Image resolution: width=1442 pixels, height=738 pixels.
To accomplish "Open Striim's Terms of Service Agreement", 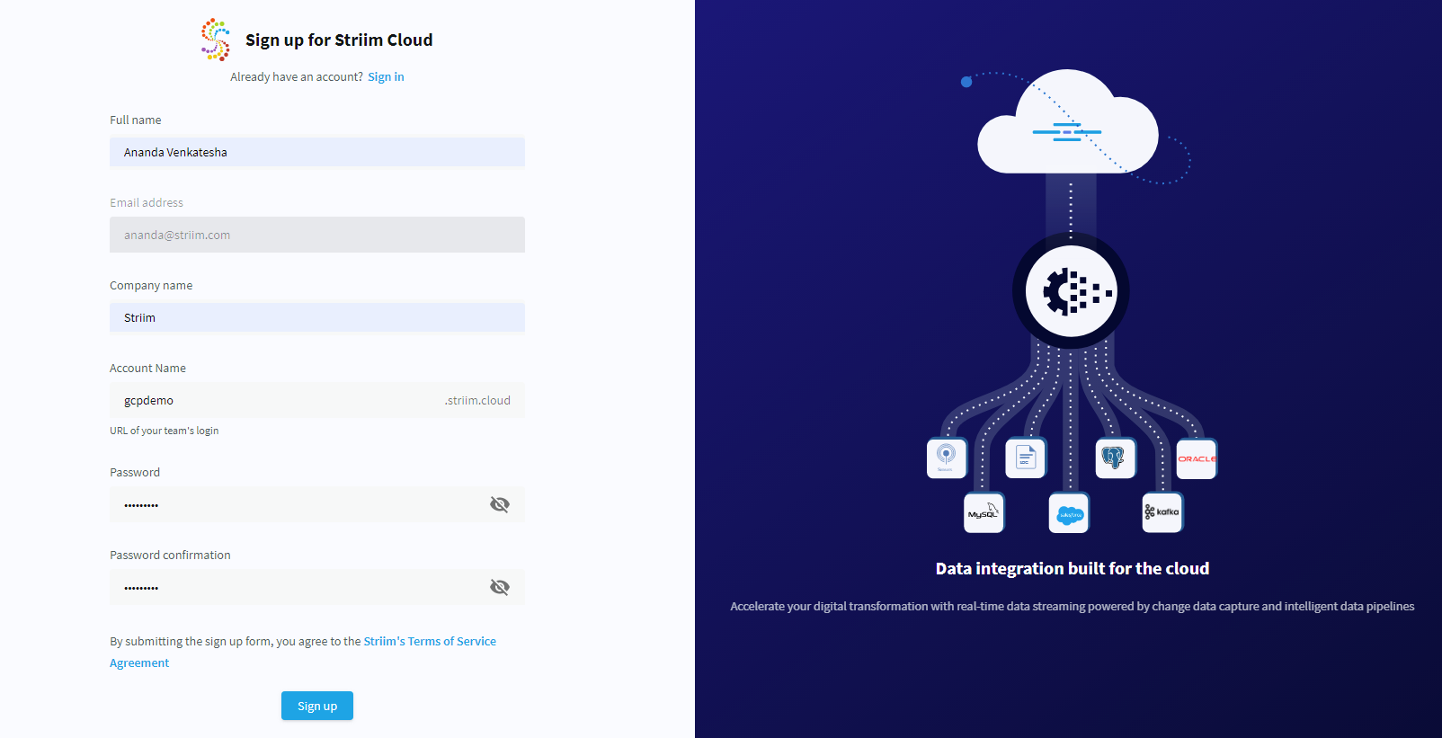I will click(x=429, y=642).
